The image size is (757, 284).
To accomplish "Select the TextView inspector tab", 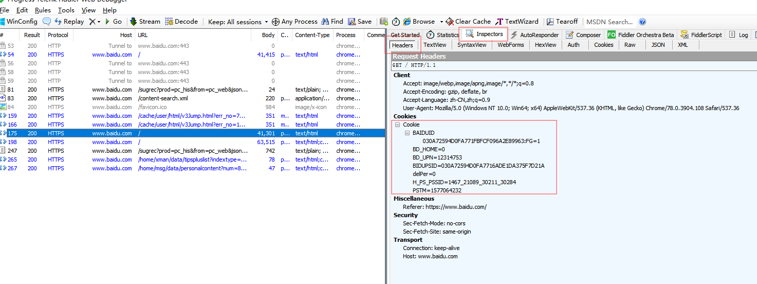I will (435, 45).
